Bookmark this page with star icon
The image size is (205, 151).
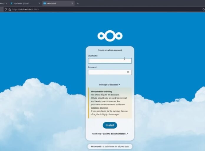pyautogui.click(x=204, y=9)
